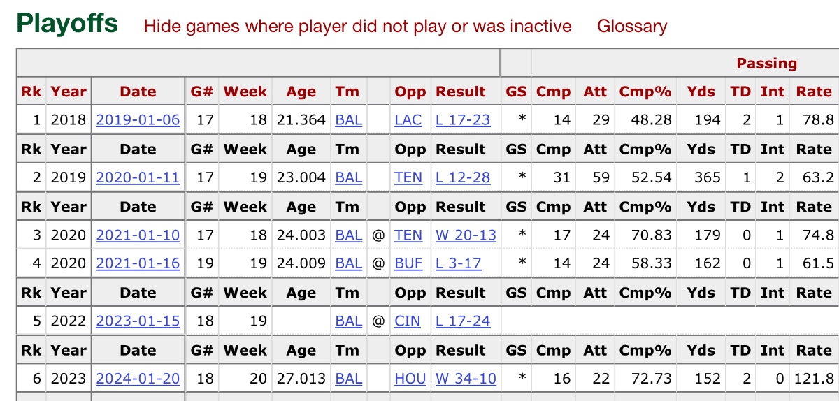This screenshot has height=401, width=839.
Task: Open the W 20-13 result boxscore
Action: point(466,235)
